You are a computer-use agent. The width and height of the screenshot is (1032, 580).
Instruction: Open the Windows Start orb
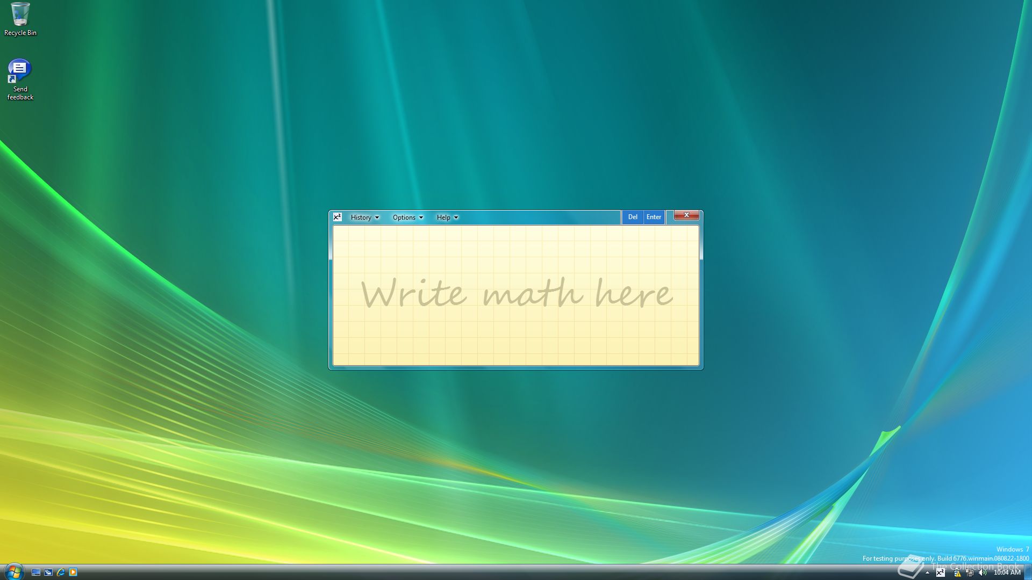[x=14, y=571]
